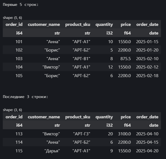The width and height of the screenshot is (166, 159).
Task: Click the date cell 2025-02-12
Action: pyautogui.click(x=147, y=67)
